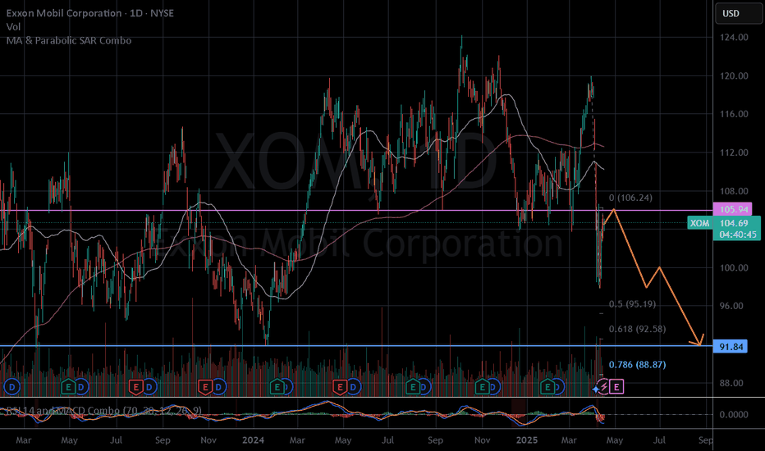Screen dimensions: 765x451
Task: Click the Nov label just before 2025
Action: pyautogui.click(x=482, y=440)
